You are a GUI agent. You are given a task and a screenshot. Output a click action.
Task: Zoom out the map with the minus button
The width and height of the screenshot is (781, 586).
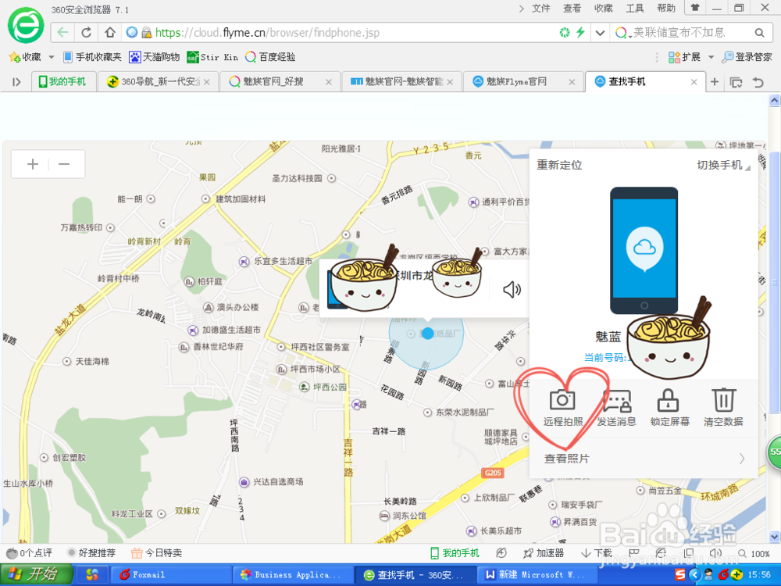(64, 164)
